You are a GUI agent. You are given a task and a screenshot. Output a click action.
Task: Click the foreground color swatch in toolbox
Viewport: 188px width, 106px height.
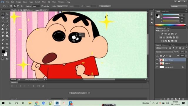click(4, 52)
